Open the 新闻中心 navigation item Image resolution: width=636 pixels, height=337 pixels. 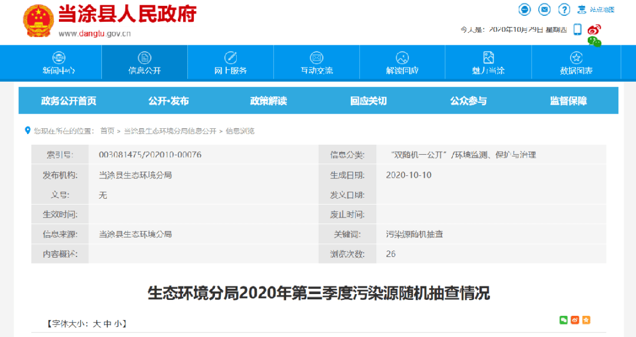pos(59,62)
